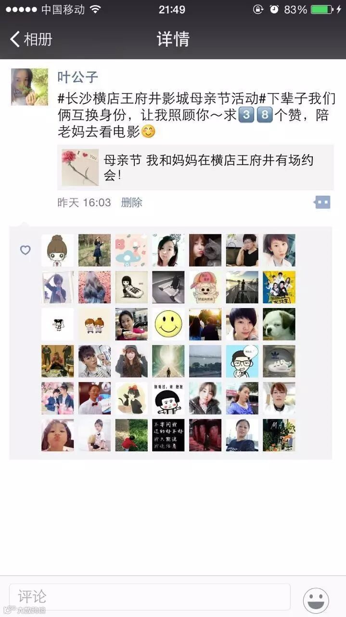Image resolution: width=346 pixels, height=617 pixels.
Task: Open the black text quote avatar
Action: pos(168,435)
